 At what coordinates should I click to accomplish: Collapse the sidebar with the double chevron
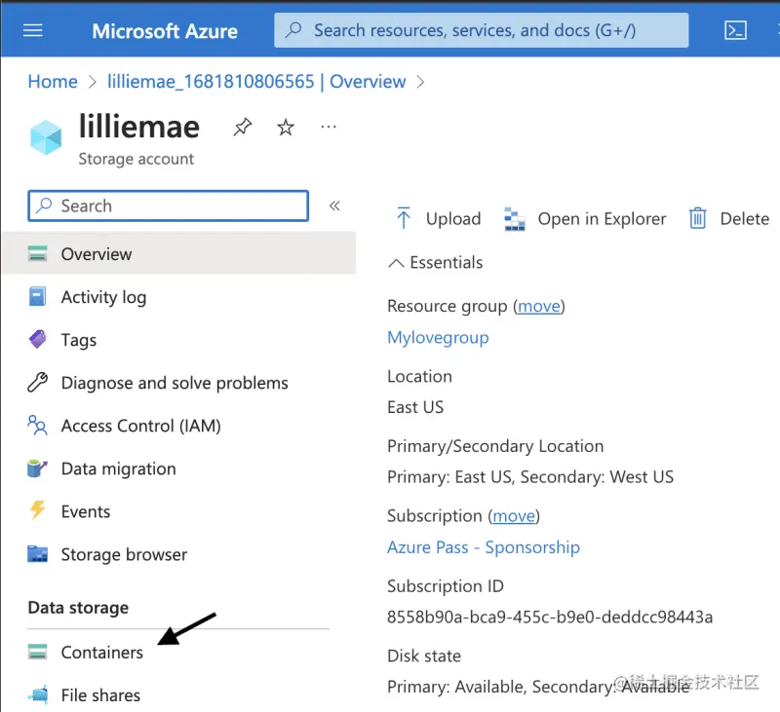coord(334,206)
